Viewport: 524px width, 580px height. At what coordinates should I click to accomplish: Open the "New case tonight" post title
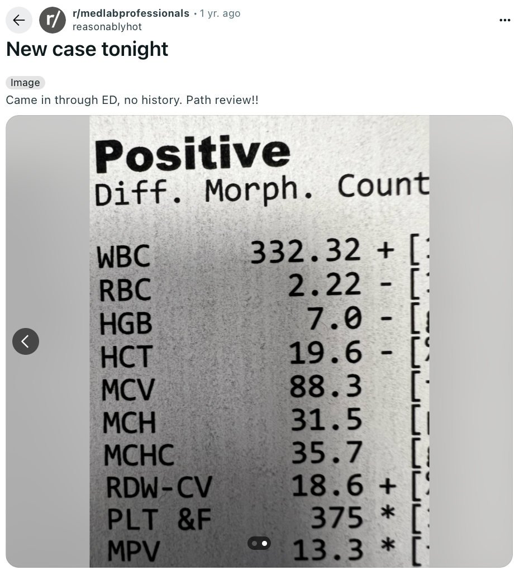click(x=87, y=49)
